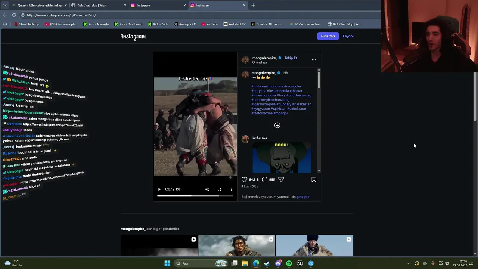478x269 pixels.
Task: Seek on the video progress bar
Action: pyautogui.click(x=195, y=196)
